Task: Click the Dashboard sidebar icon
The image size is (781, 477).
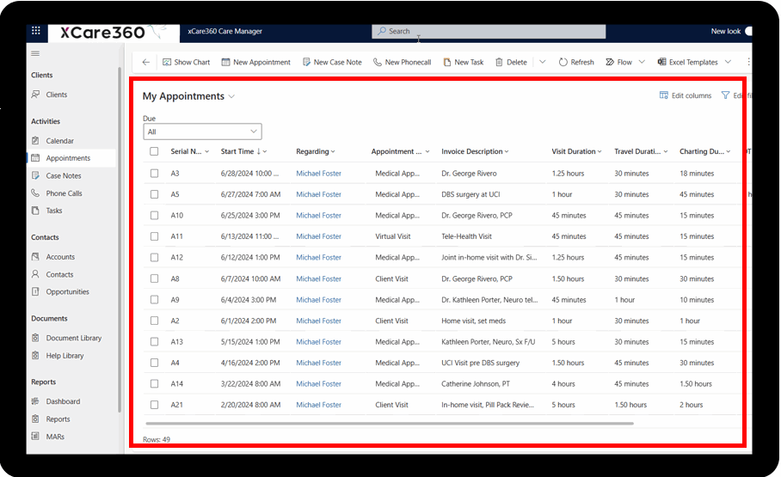Action: (x=35, y=401)
